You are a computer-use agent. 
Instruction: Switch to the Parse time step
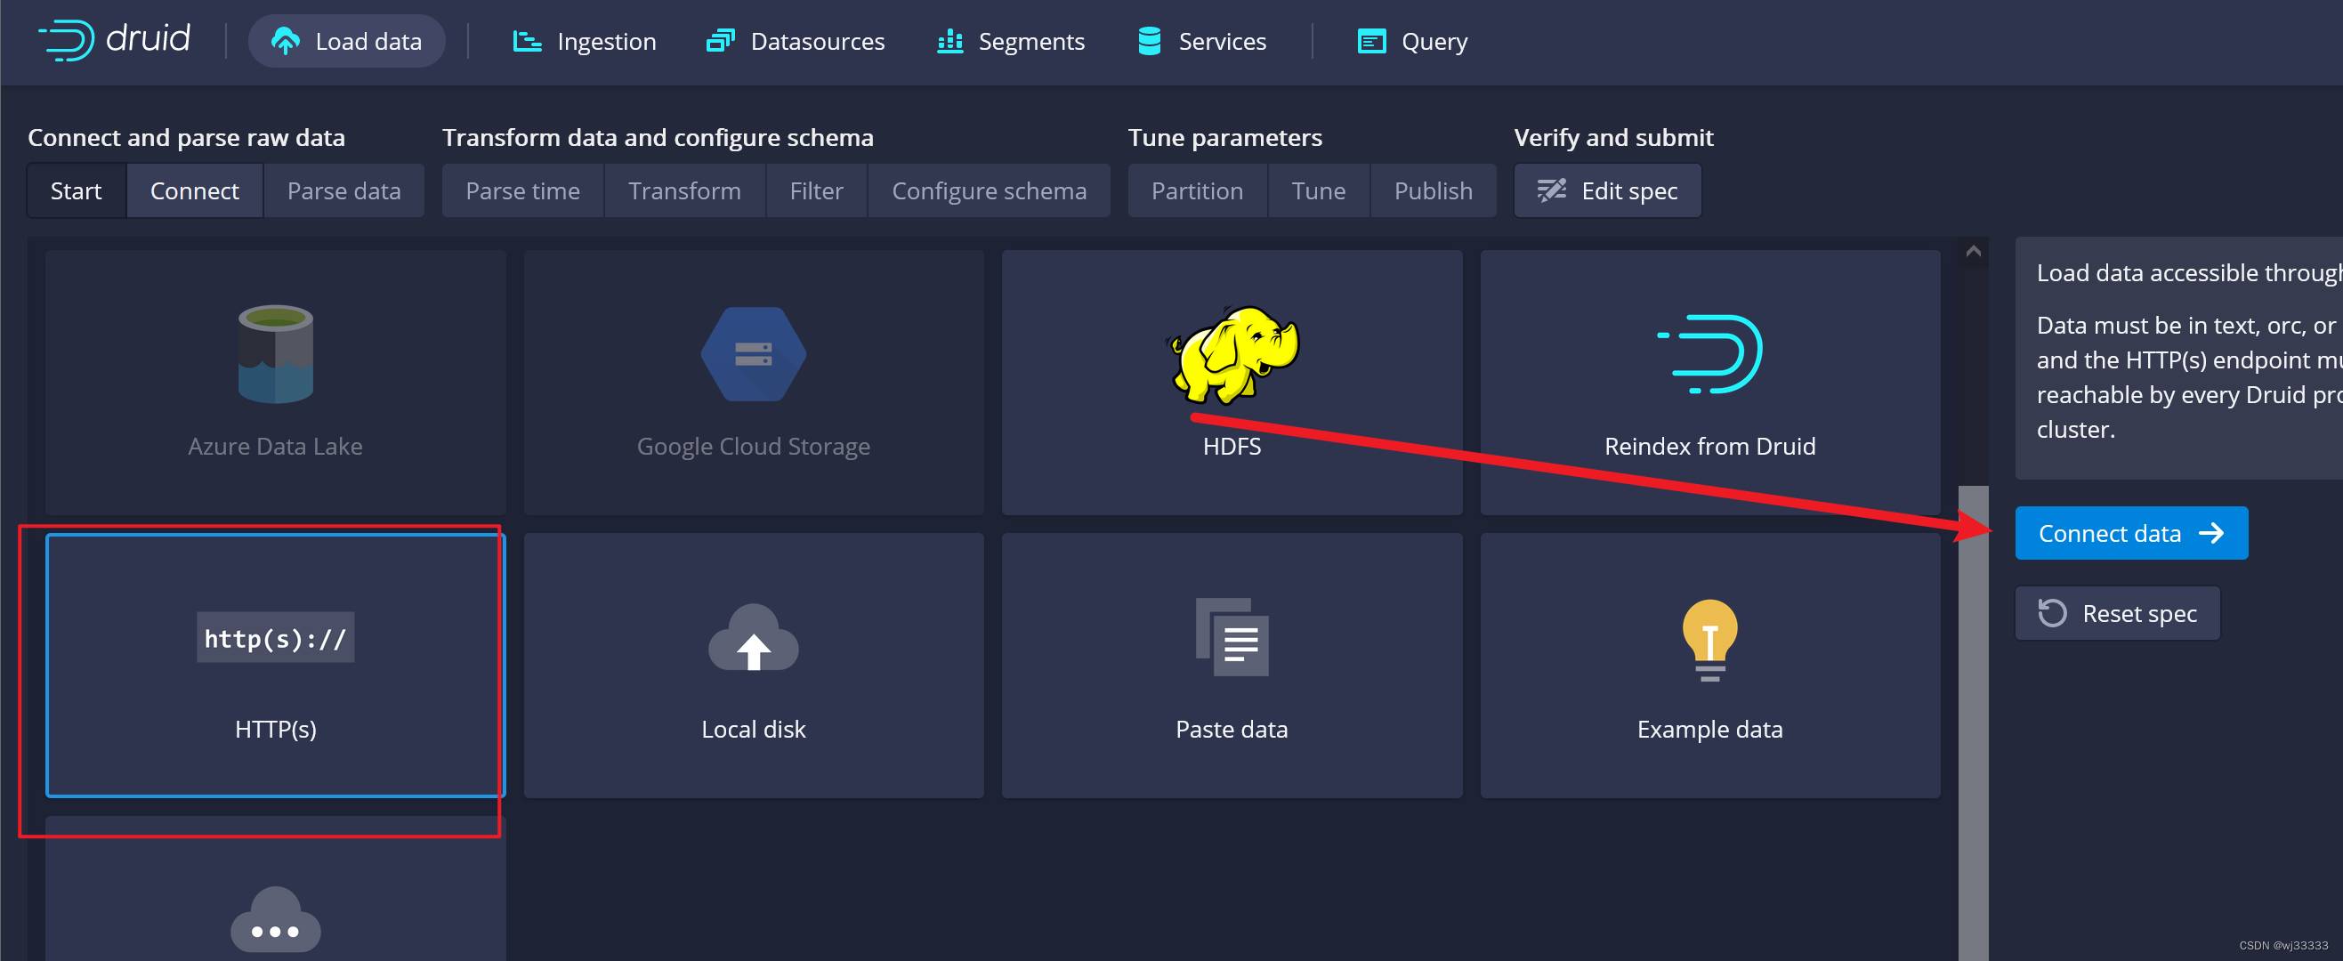click(523, 191)
